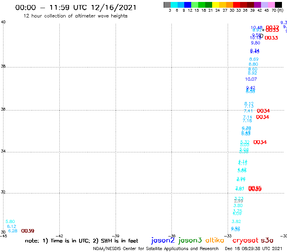Click the wave height value 6.26
Viewport: 287px width, 252px height.
[13, 231]
